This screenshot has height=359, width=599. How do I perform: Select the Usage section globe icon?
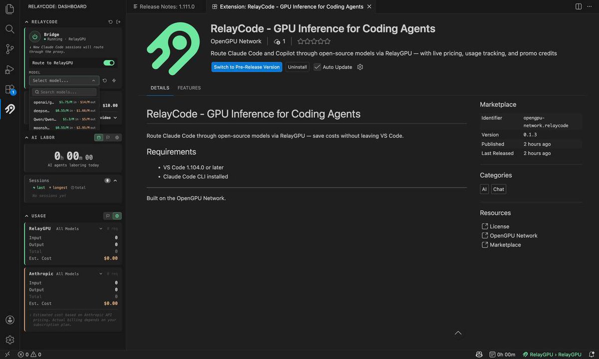(117, 216)
